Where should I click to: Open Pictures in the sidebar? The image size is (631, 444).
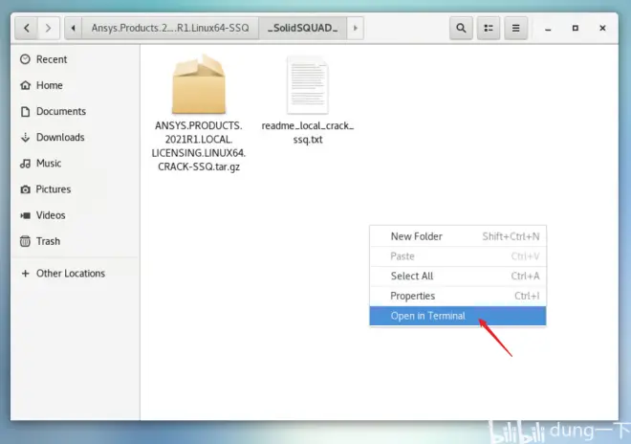point(76,189)
